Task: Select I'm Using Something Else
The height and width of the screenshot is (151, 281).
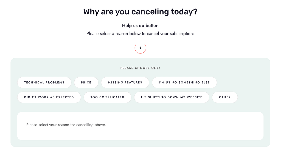Action: [x=184, y=82]
